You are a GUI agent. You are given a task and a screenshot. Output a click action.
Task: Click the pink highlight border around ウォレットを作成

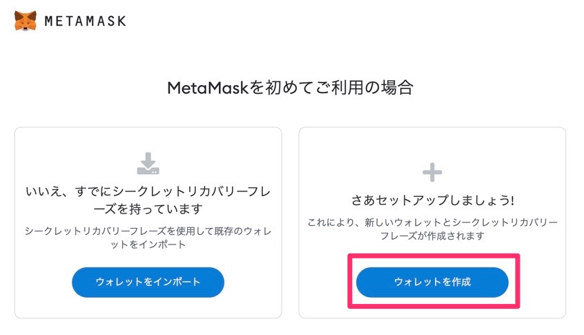click(x=434, y=256)
